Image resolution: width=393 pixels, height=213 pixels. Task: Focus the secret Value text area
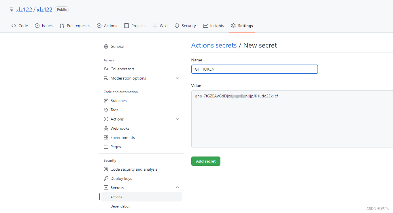pyautogui.click(x=292, y=119)
